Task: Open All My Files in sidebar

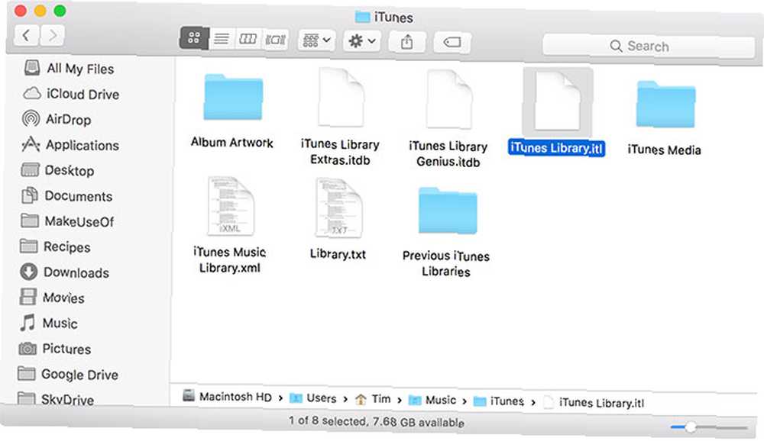Action: (68, 69)
